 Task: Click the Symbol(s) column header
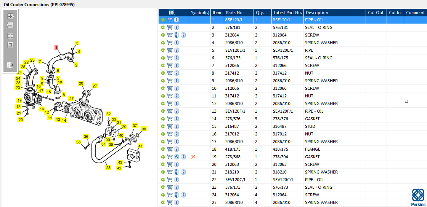point(200,13)
